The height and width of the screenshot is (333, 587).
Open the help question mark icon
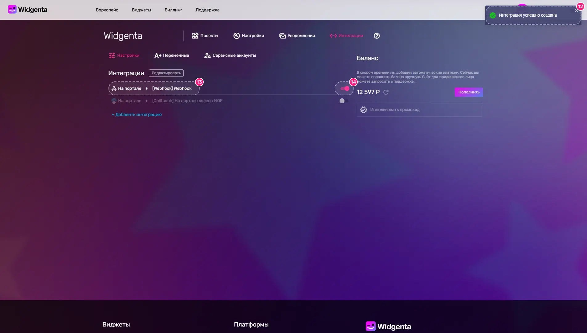coord(377,36)
